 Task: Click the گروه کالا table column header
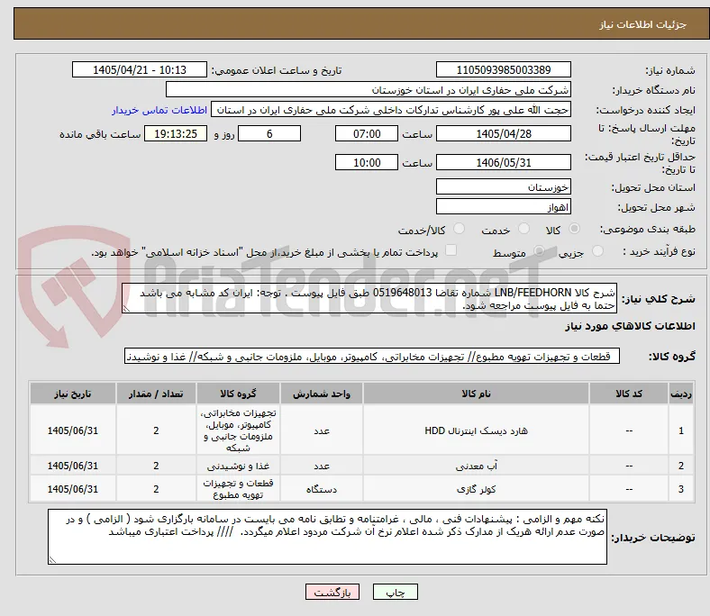point(238,394)
